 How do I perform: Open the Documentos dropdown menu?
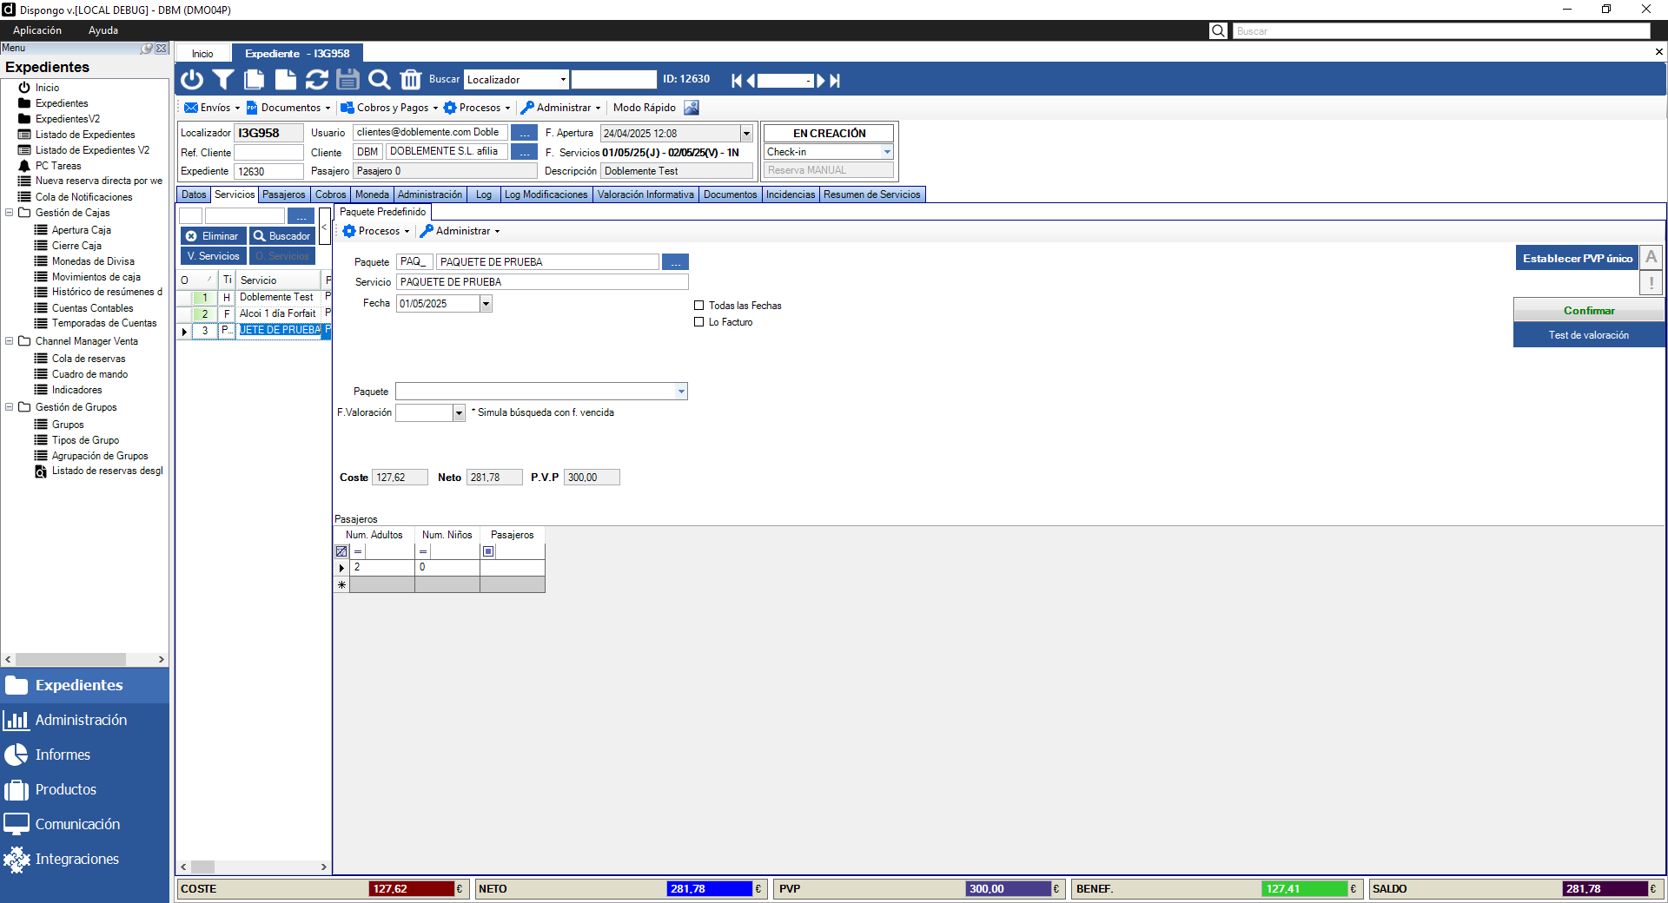point(288,108)
